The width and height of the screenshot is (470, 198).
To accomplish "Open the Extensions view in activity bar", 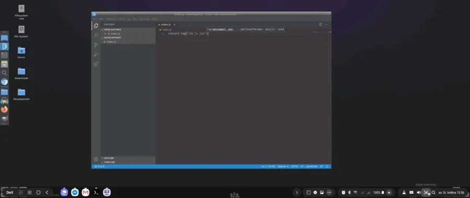I will click(x=96, y=64).
